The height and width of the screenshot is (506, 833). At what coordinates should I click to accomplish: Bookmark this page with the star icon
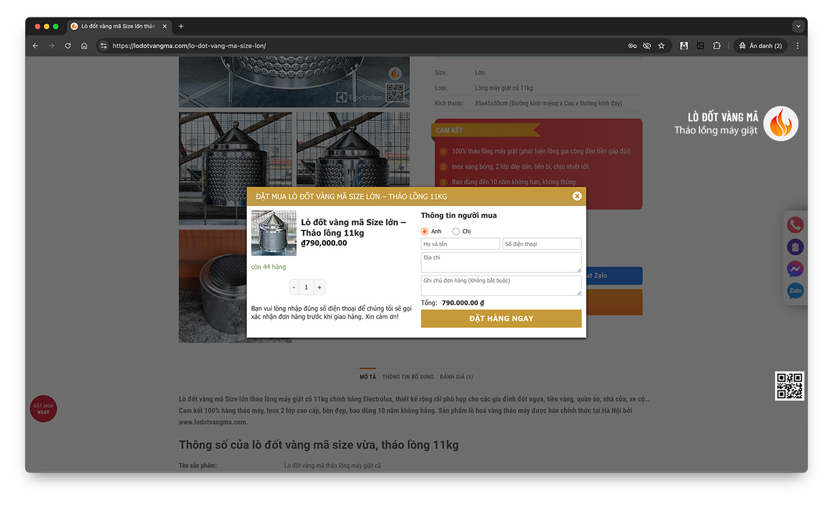[x=661, y=46]
